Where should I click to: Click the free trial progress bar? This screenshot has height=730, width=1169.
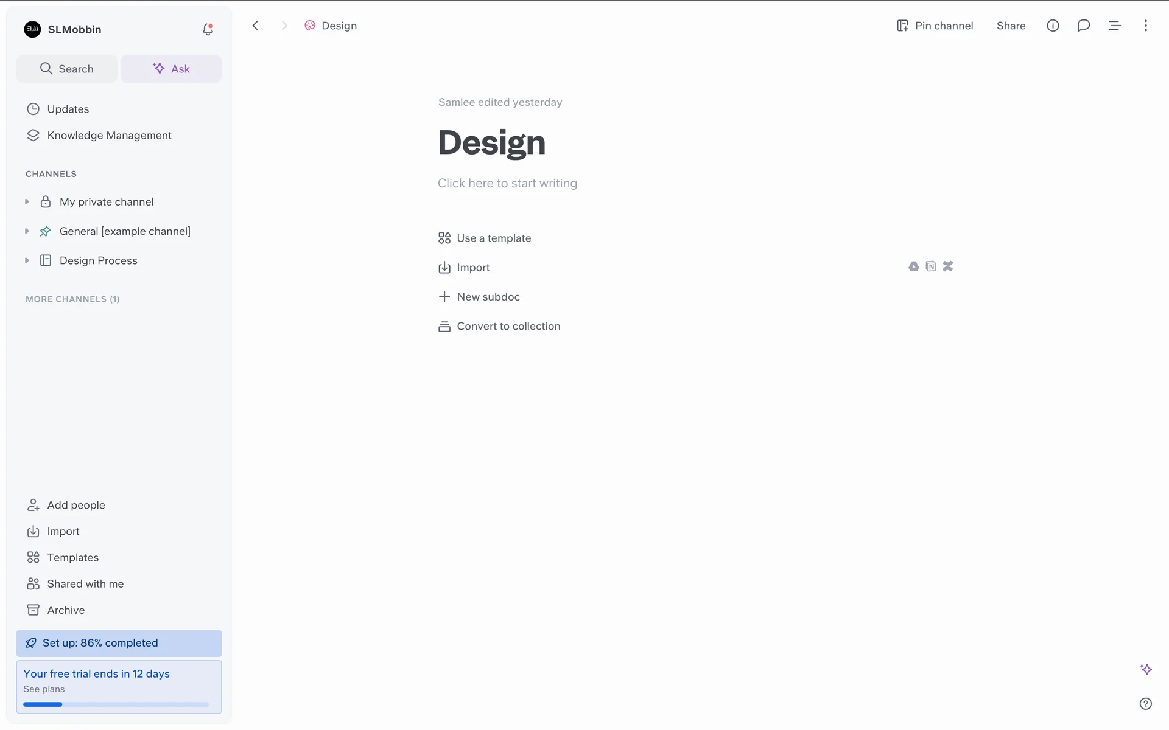(116, 704)
